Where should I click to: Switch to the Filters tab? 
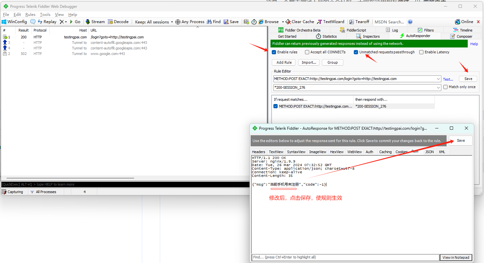click(x=425, y=30)
